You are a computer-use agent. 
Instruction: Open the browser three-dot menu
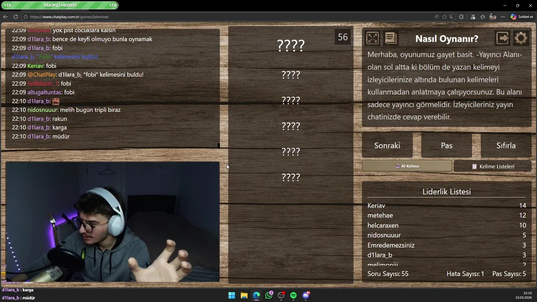pyautogui.click(x=503, y=17)
